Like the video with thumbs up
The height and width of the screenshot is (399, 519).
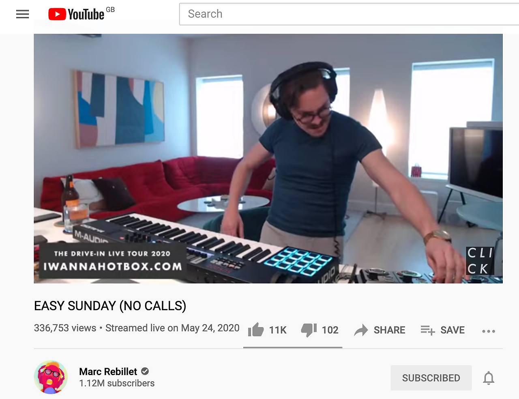click(256, 330)
